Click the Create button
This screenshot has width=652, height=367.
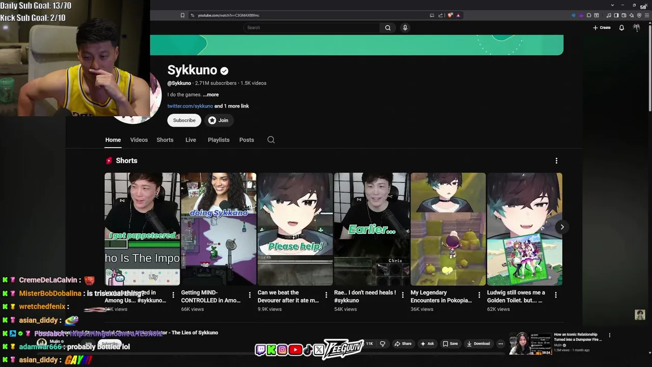pyautogui.click(x=602, y=28)
